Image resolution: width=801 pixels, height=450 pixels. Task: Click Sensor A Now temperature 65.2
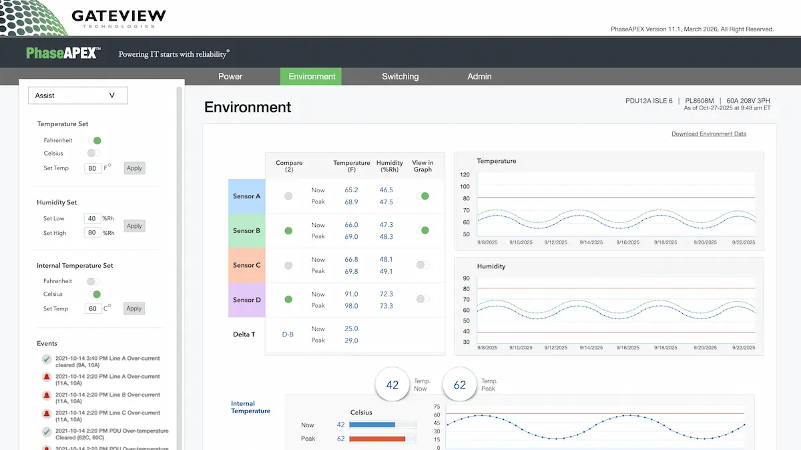click(351, 190)
